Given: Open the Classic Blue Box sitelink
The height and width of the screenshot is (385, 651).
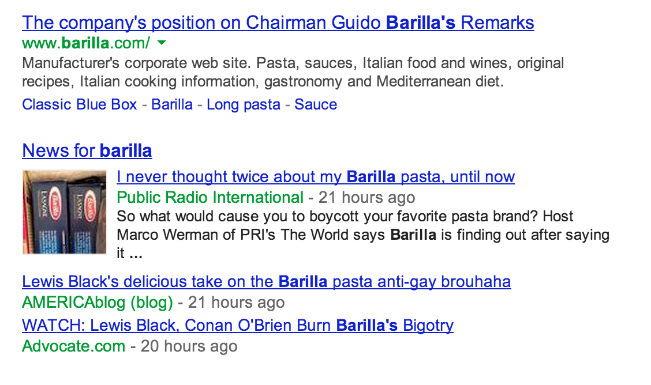Looking at the screenshot, I should 79,104.
